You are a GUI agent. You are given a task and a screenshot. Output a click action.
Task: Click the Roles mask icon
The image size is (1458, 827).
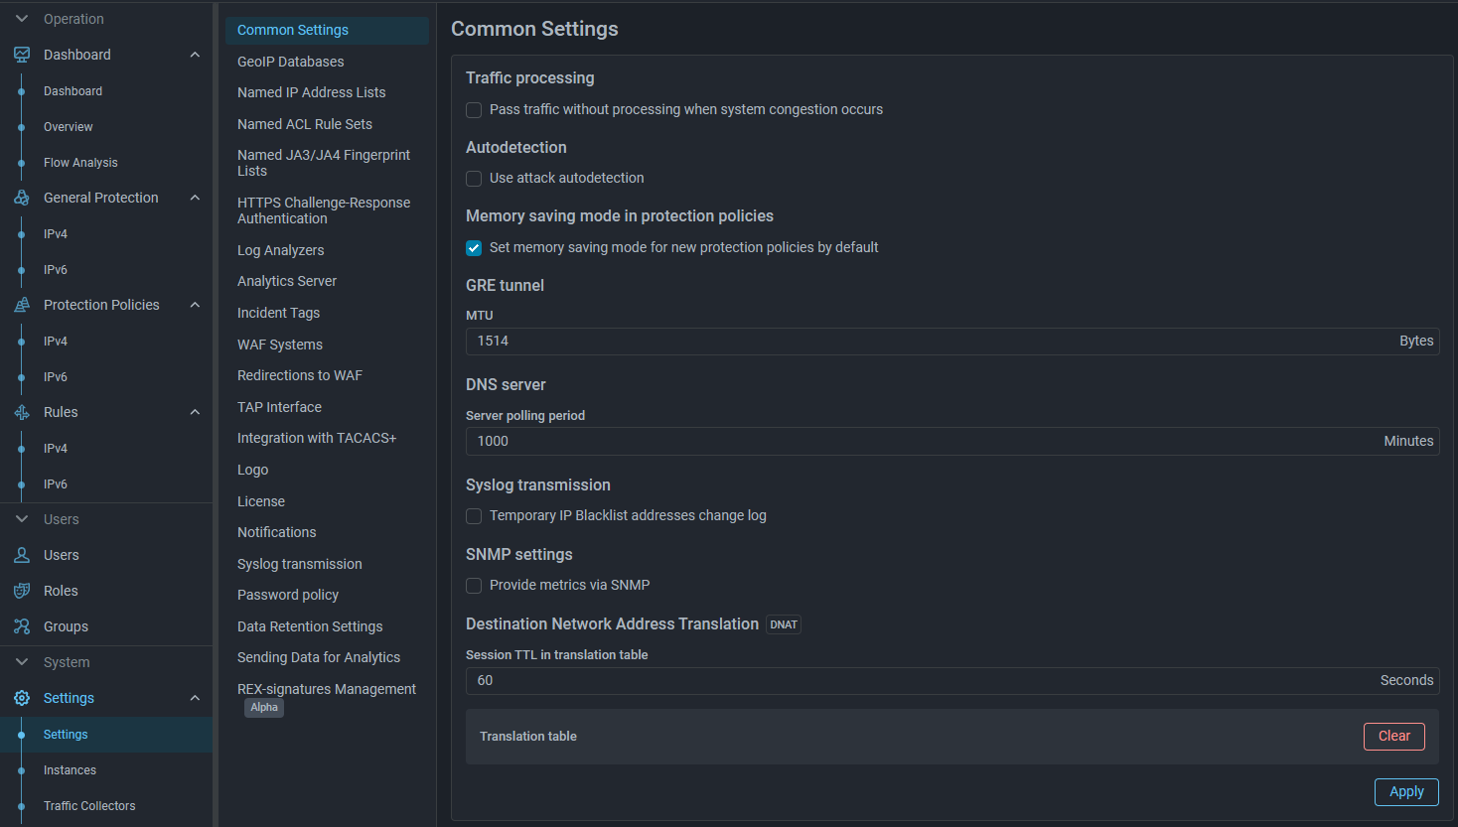coord(22,591)
